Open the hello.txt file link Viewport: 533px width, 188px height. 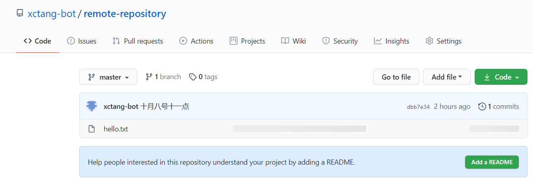click(x=116, y=129)
